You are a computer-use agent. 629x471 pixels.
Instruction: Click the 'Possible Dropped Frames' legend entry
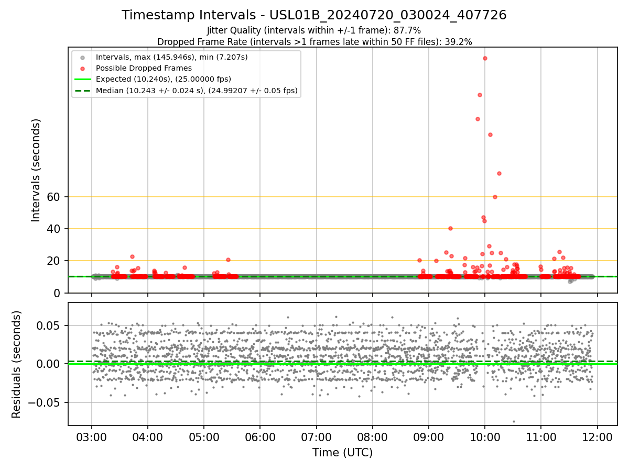point(144,68)
